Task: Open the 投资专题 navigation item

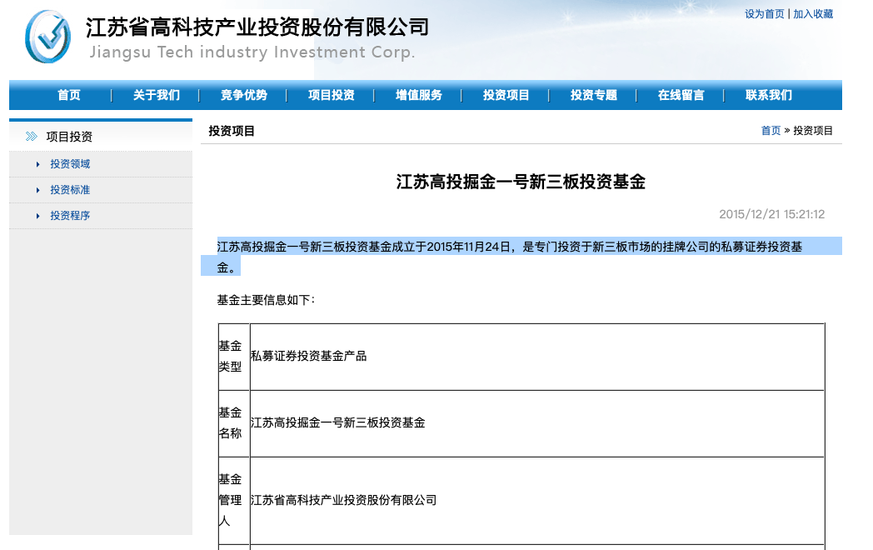Action: tap(594, 96)
